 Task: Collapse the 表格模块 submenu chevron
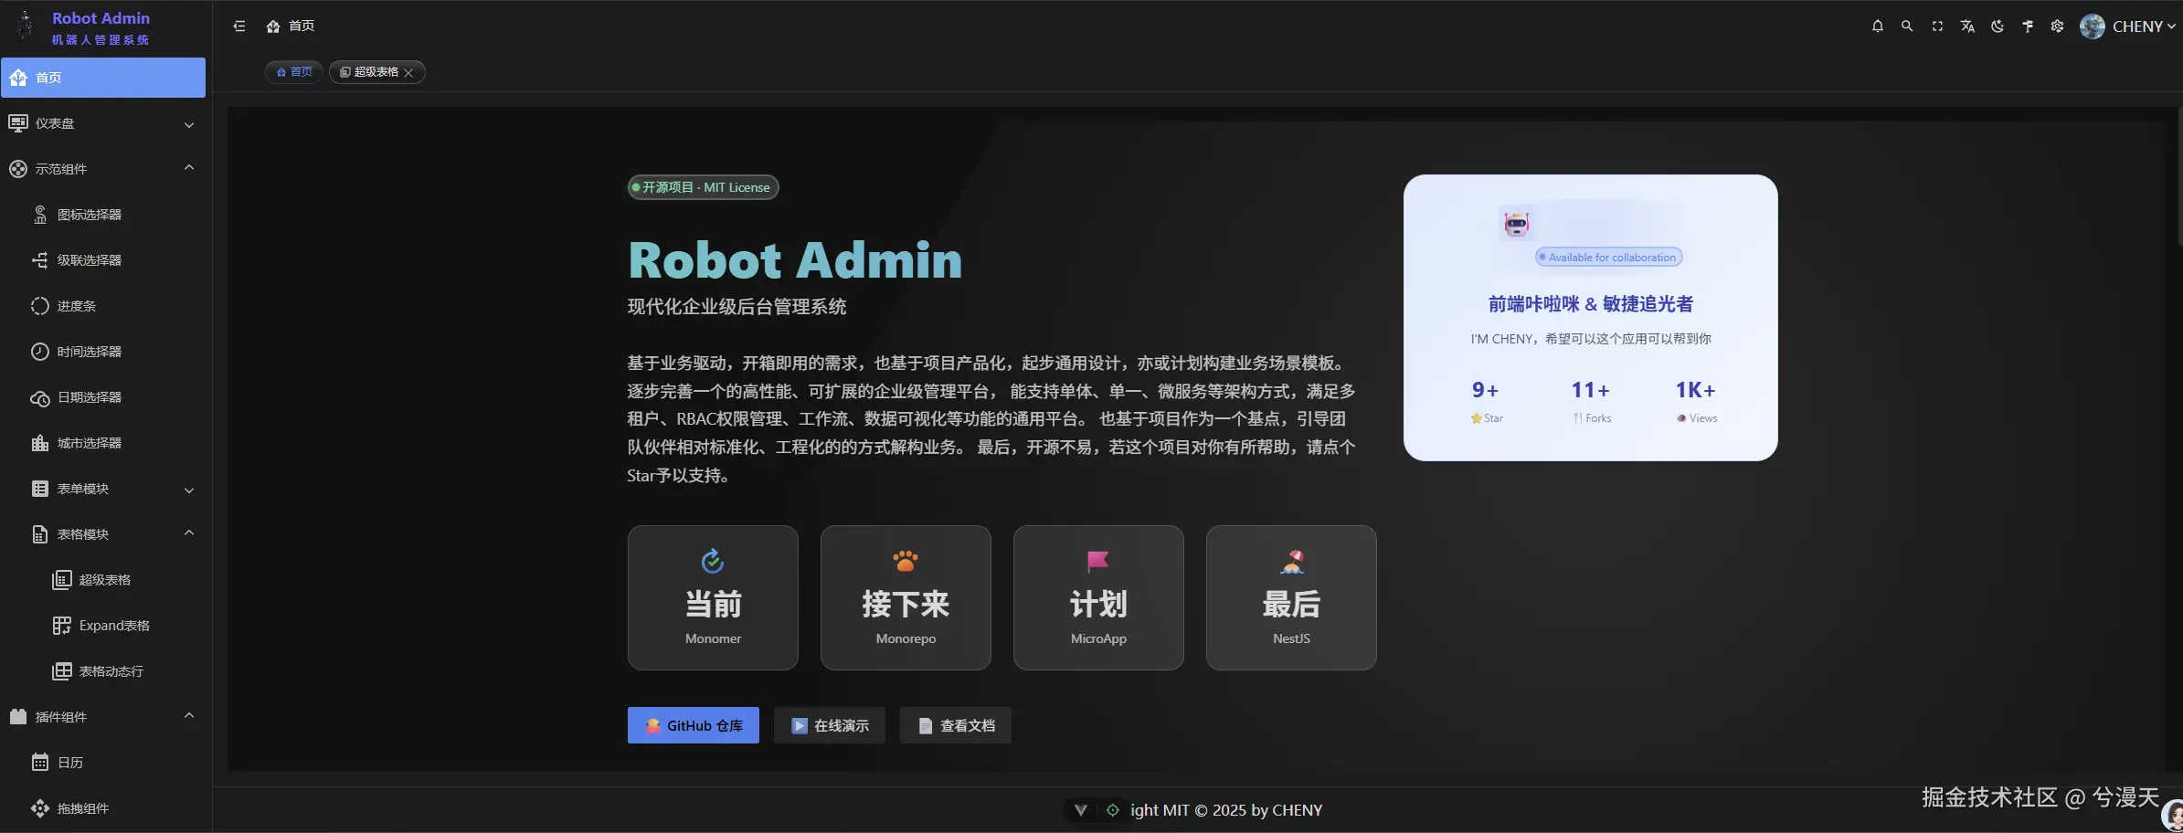coord(189,533)
